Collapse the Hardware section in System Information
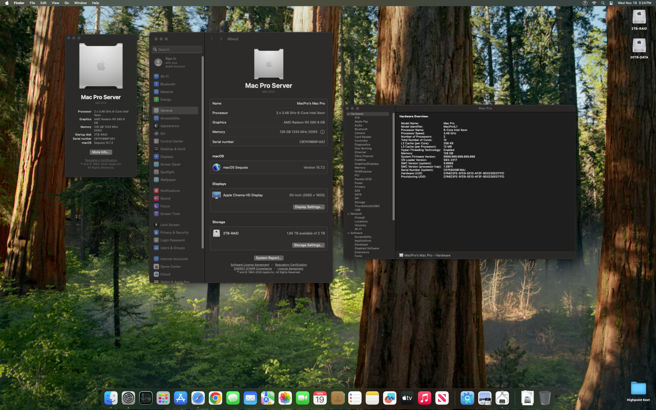This screenshot has width=656, height=410. point(348,114)
